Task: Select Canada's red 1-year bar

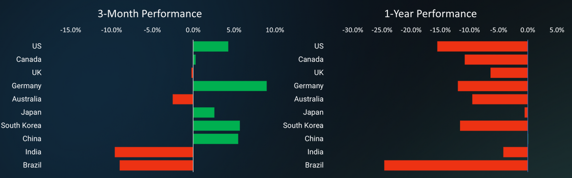Action: (x=496, y=59)
